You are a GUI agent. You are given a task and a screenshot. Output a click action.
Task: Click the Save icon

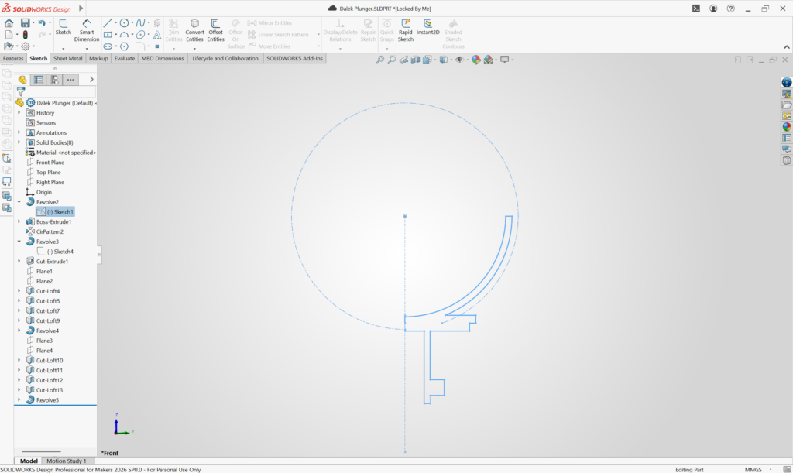tap(26, 23)
